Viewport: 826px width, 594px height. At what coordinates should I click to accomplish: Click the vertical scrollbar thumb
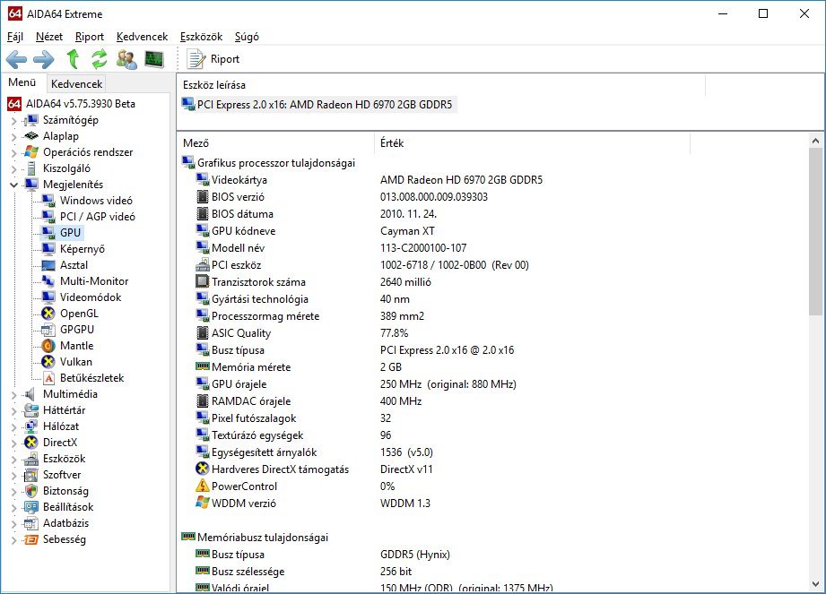(815, 231)
